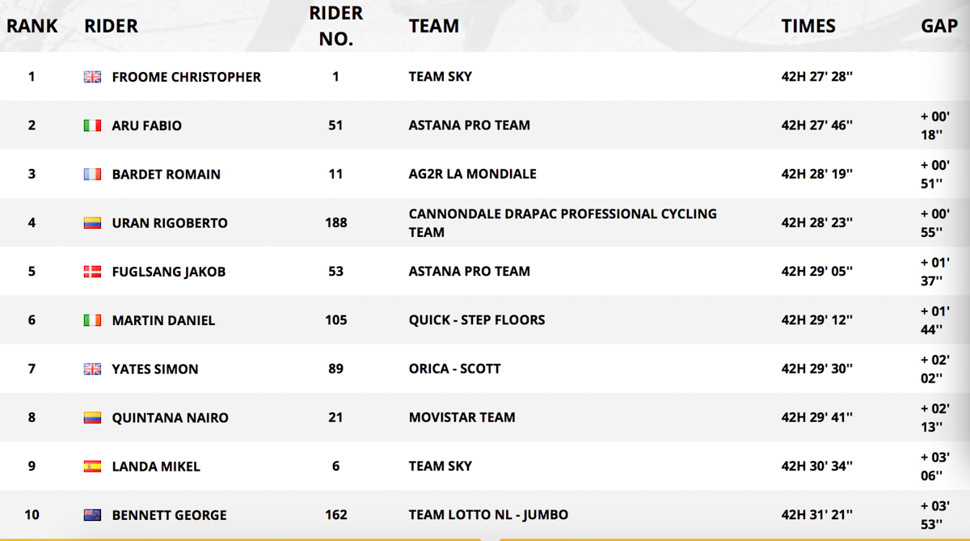The height and width of the screenshot is (541, 970).
Task: Click the New Zealand flag by Bennett George
Action: pos(92,515)
